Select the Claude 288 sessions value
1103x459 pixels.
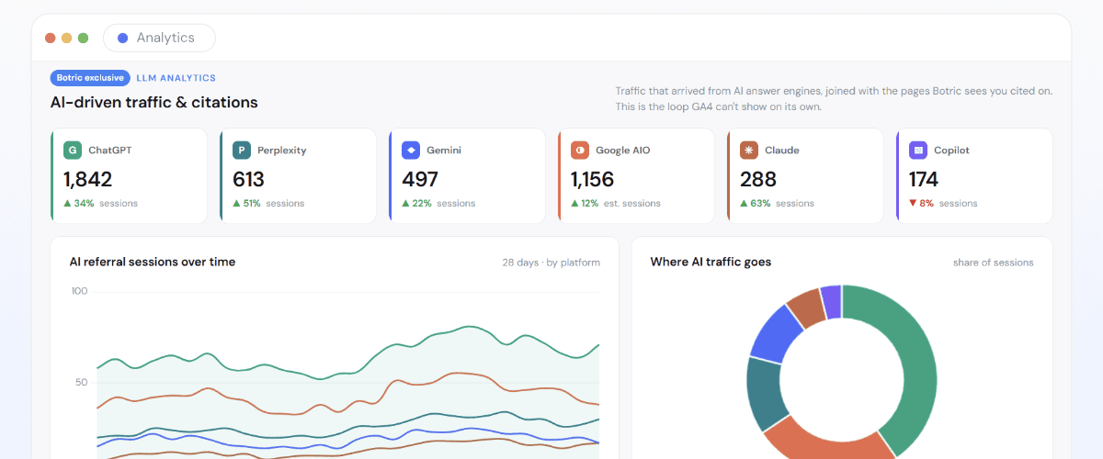[x=758, y=179]
